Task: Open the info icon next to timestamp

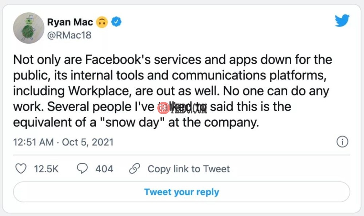Action: pyautogui.click(x=342, y=142)
